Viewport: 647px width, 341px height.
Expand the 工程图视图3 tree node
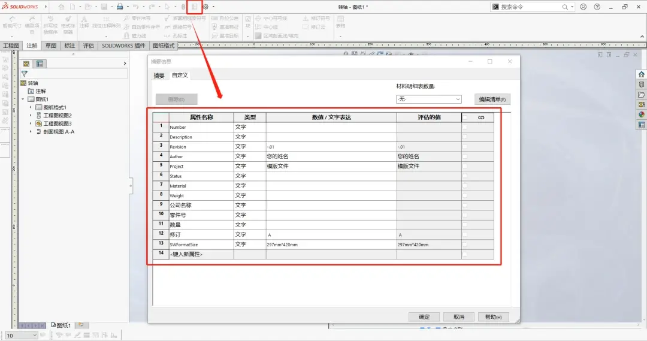click(31, 123)
